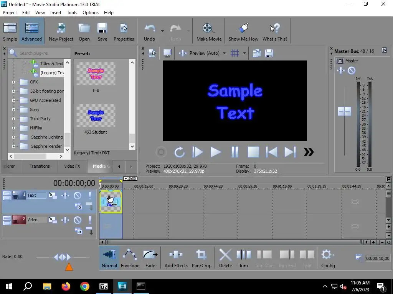Click Play From Start button
Screen dimensions: 393x294
(x=198, y=152)
